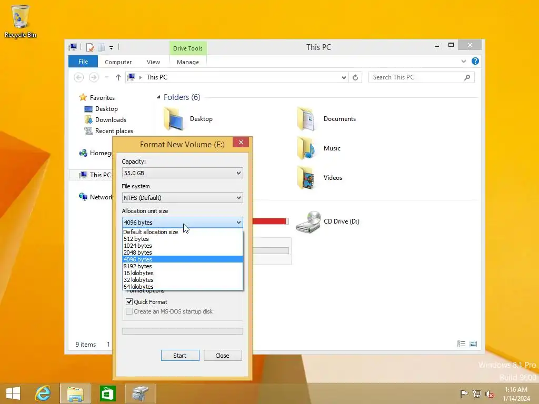
Task: Select Network in navigation pane
Action: coord(96,197)
